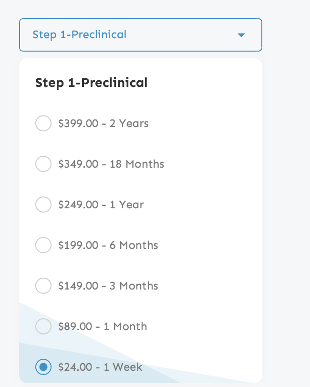Screen dimensions: 310x387
Task: Collapse the pricing options panel
Action: tap(241, 34)
